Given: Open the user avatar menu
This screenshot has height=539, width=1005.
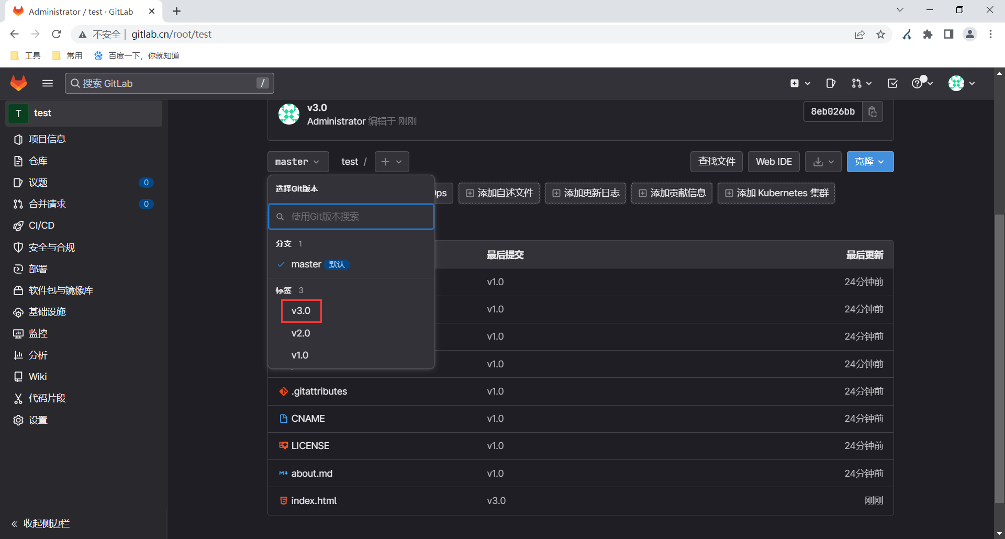Looking at the screenshot, I should click(962, 83).
